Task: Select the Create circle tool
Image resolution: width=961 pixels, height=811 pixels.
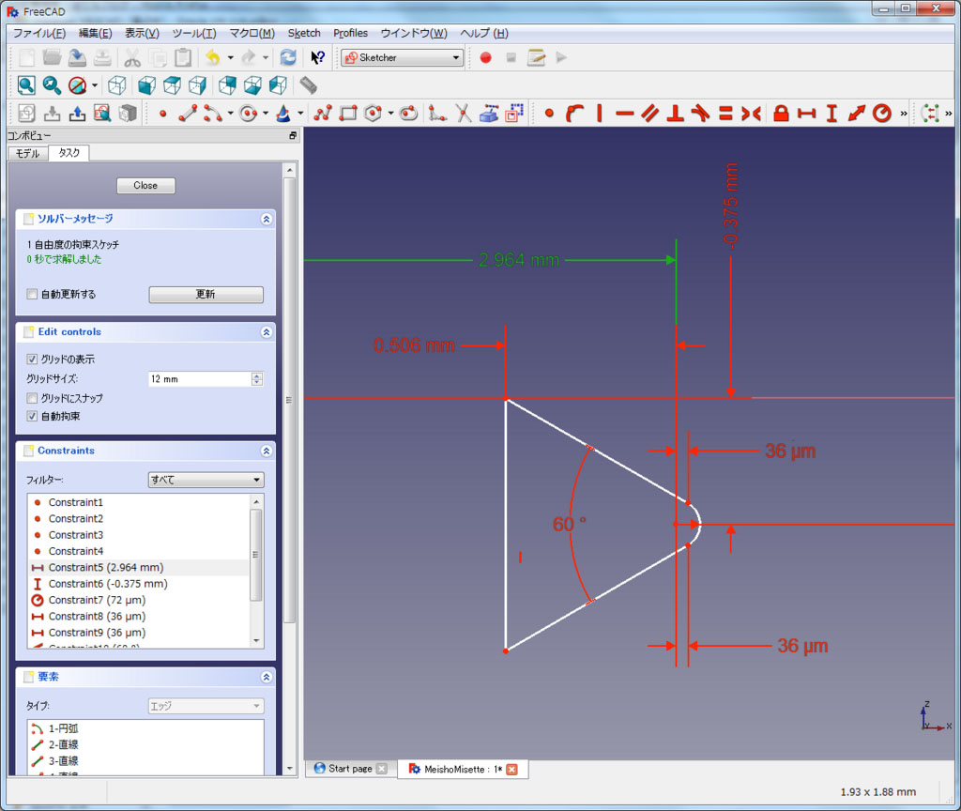Action: [x=248, y=114]
